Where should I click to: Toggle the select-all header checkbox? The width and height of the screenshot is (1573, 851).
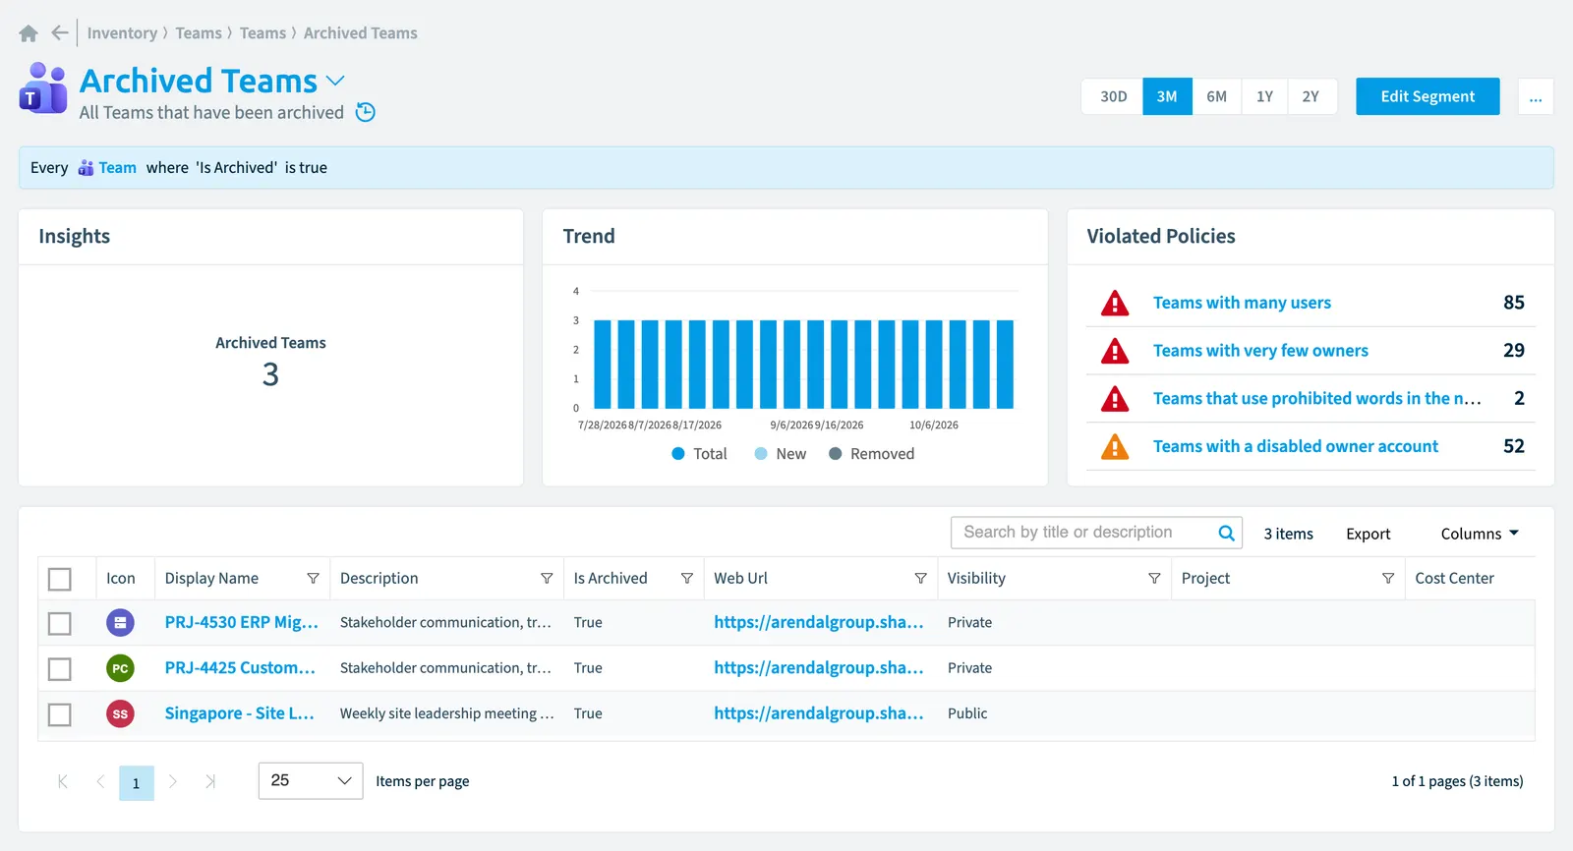pyautogui.click(x=60, y=580)
